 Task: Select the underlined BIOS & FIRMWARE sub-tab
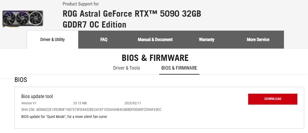click(179, 68)
